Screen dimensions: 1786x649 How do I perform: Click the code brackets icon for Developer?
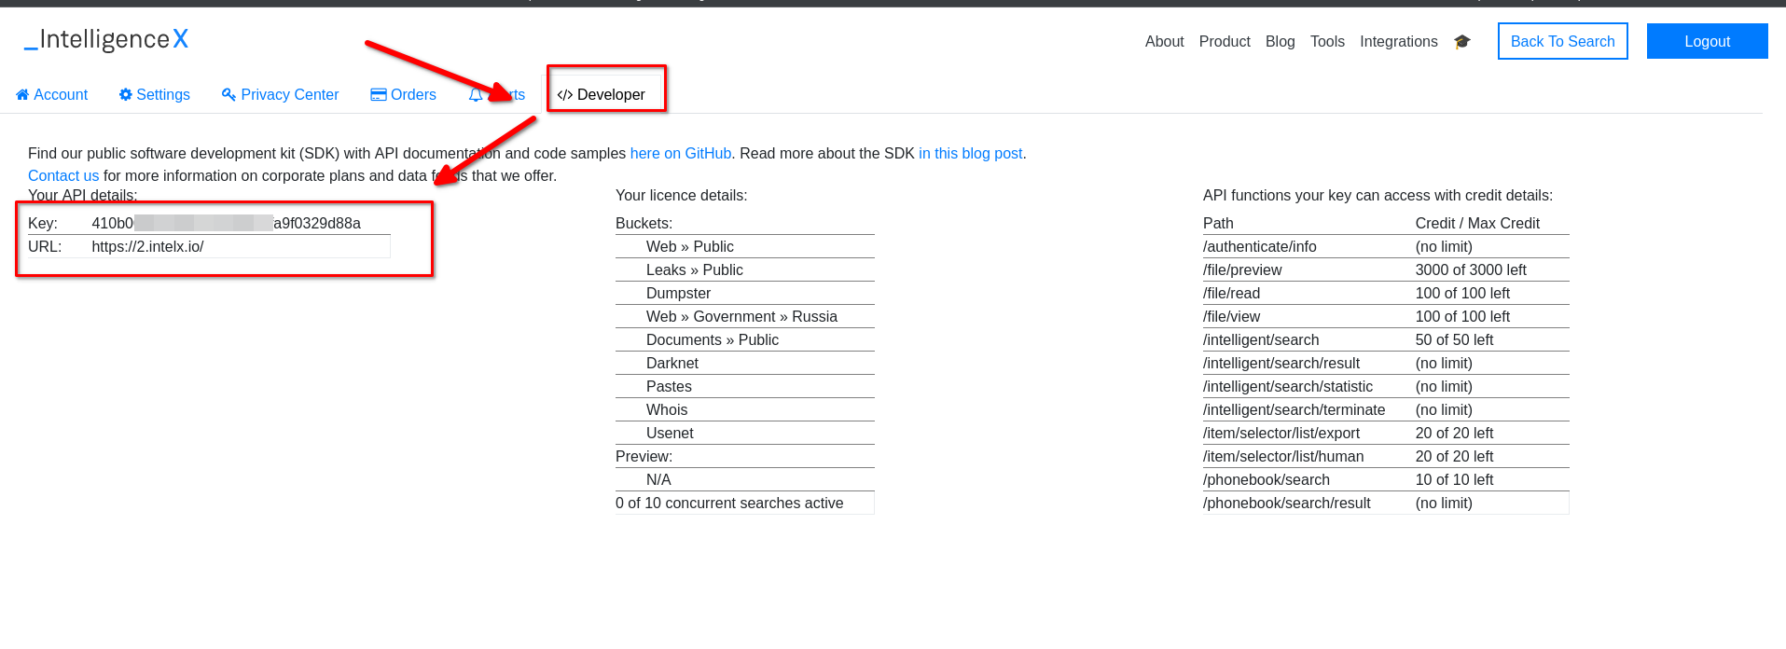click(x=564, y=95)
